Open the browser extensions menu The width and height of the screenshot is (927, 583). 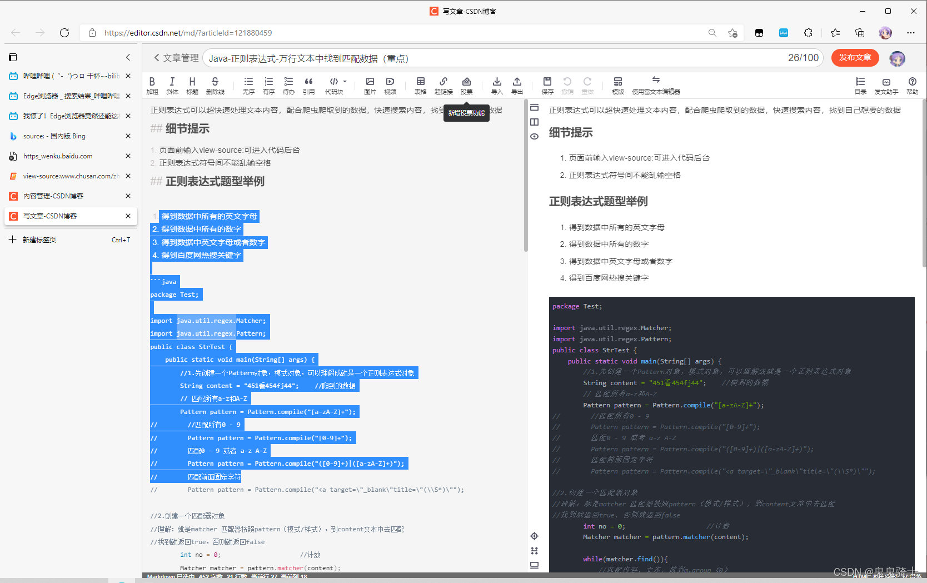[x=809, y=33]
